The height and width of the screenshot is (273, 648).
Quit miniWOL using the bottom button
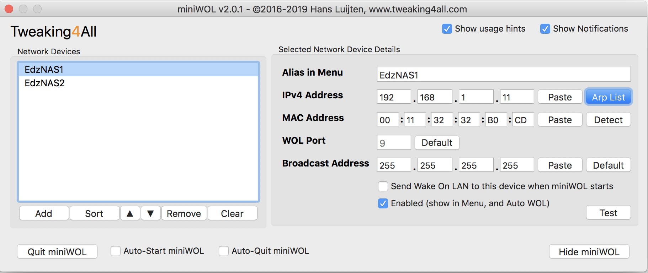pos(57,252)
